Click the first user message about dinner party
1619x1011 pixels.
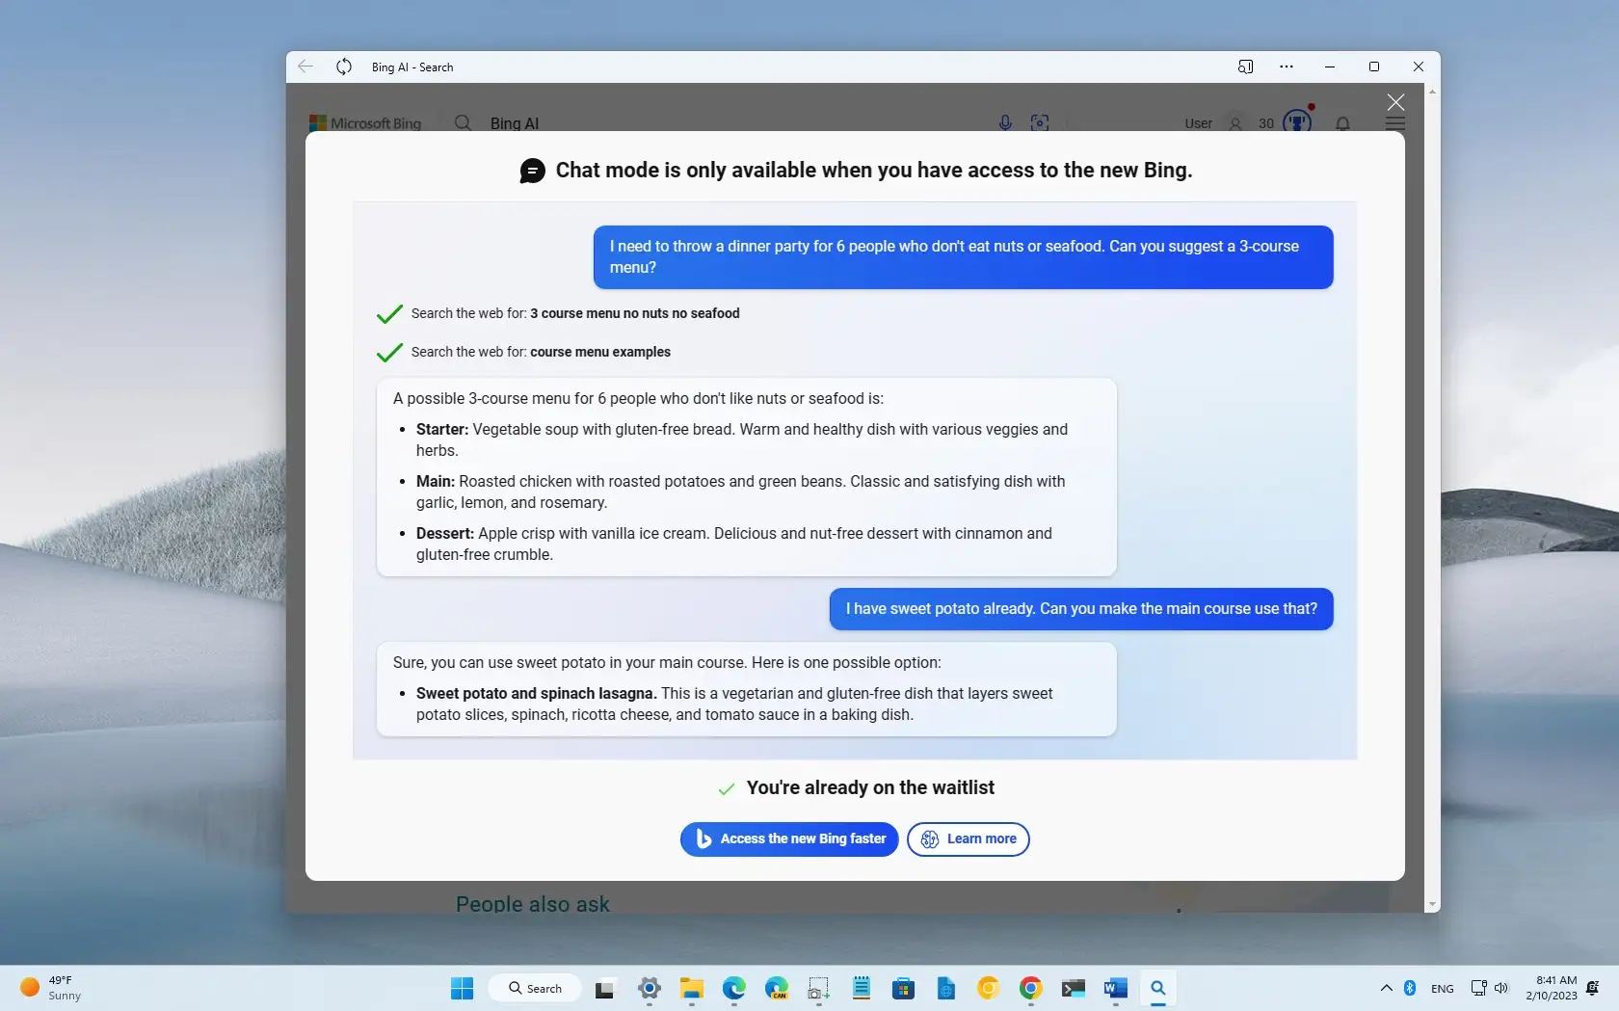[x=964, y=257]
